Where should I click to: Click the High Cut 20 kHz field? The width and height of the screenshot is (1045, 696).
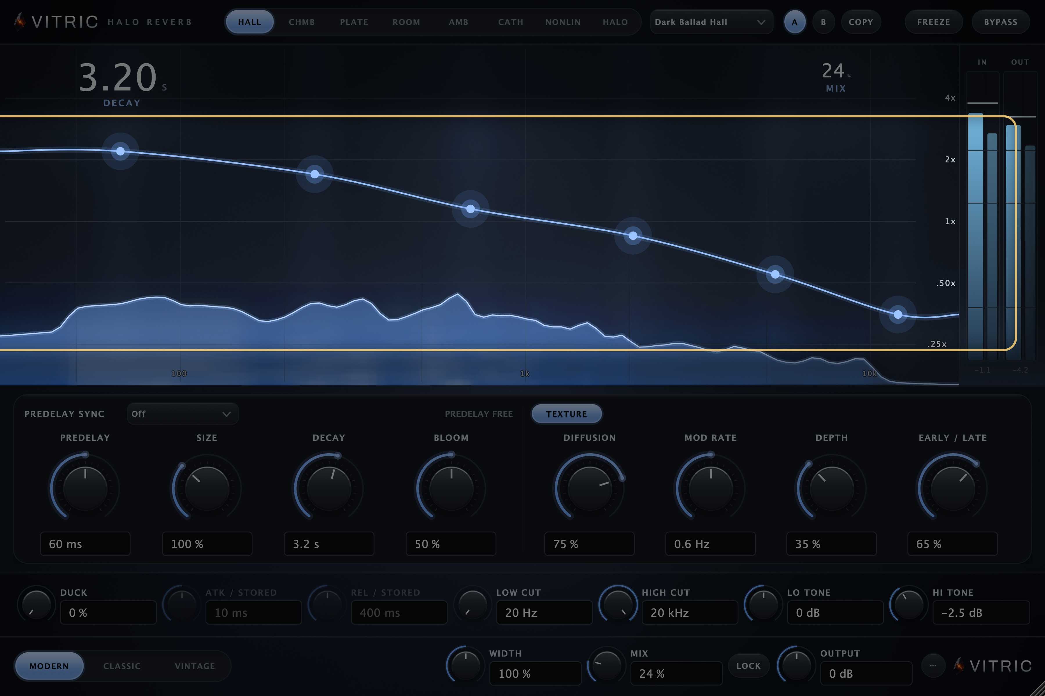click(690, 612)
